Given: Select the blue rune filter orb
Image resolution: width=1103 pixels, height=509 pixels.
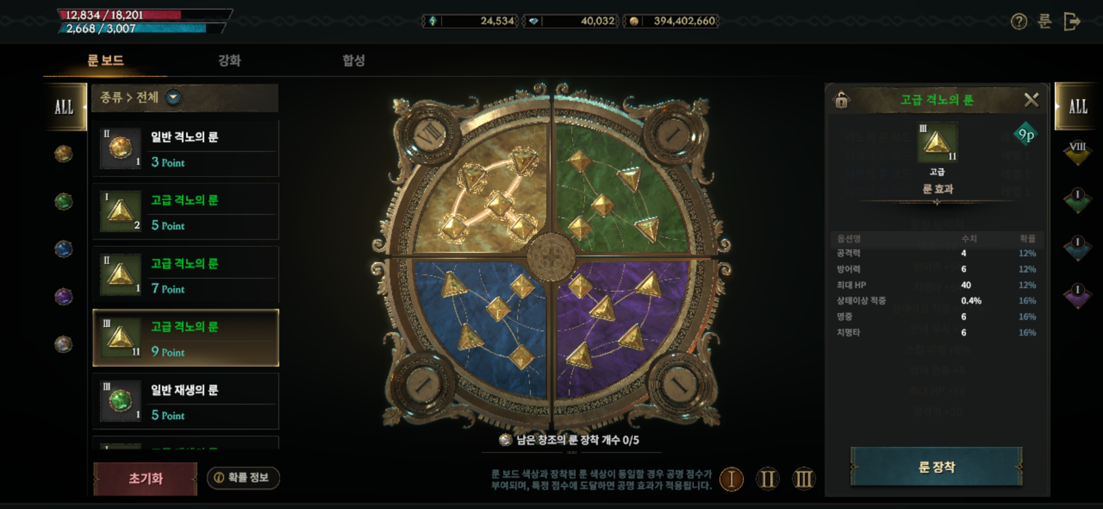Looking at the screenshot, I should coord(63,249).
